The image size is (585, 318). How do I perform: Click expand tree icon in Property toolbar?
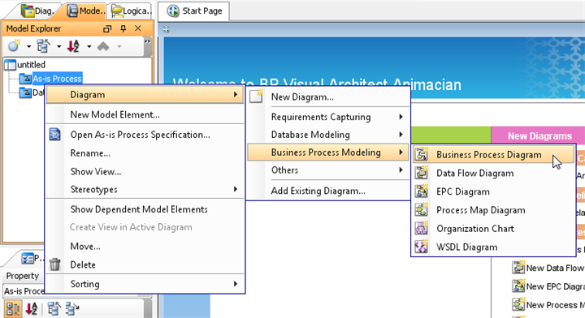54,309
